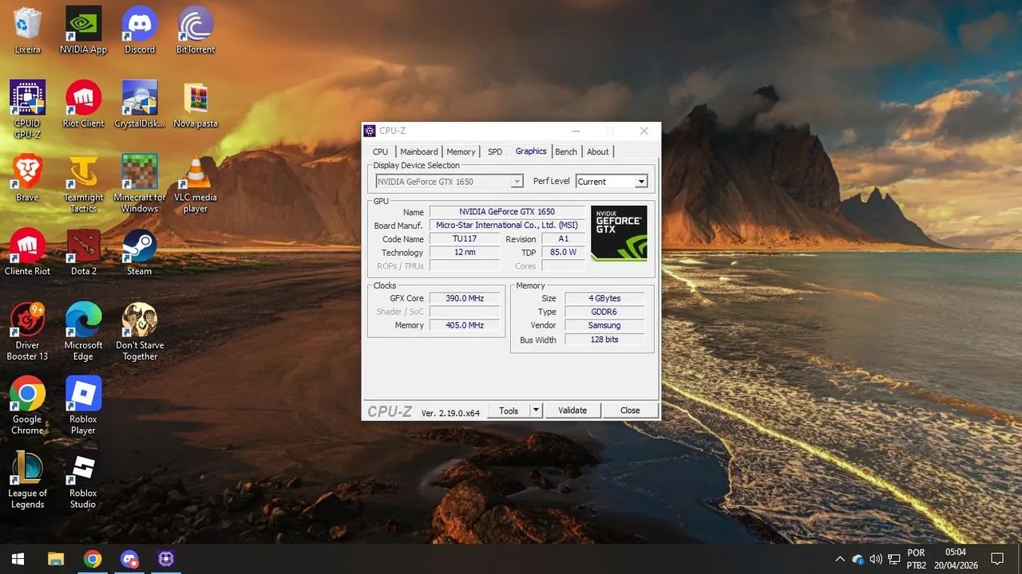1022x574 pixels.
Task: Click the NVIDIA GeForce GTX logo image
Action: [x=619, y=234]
